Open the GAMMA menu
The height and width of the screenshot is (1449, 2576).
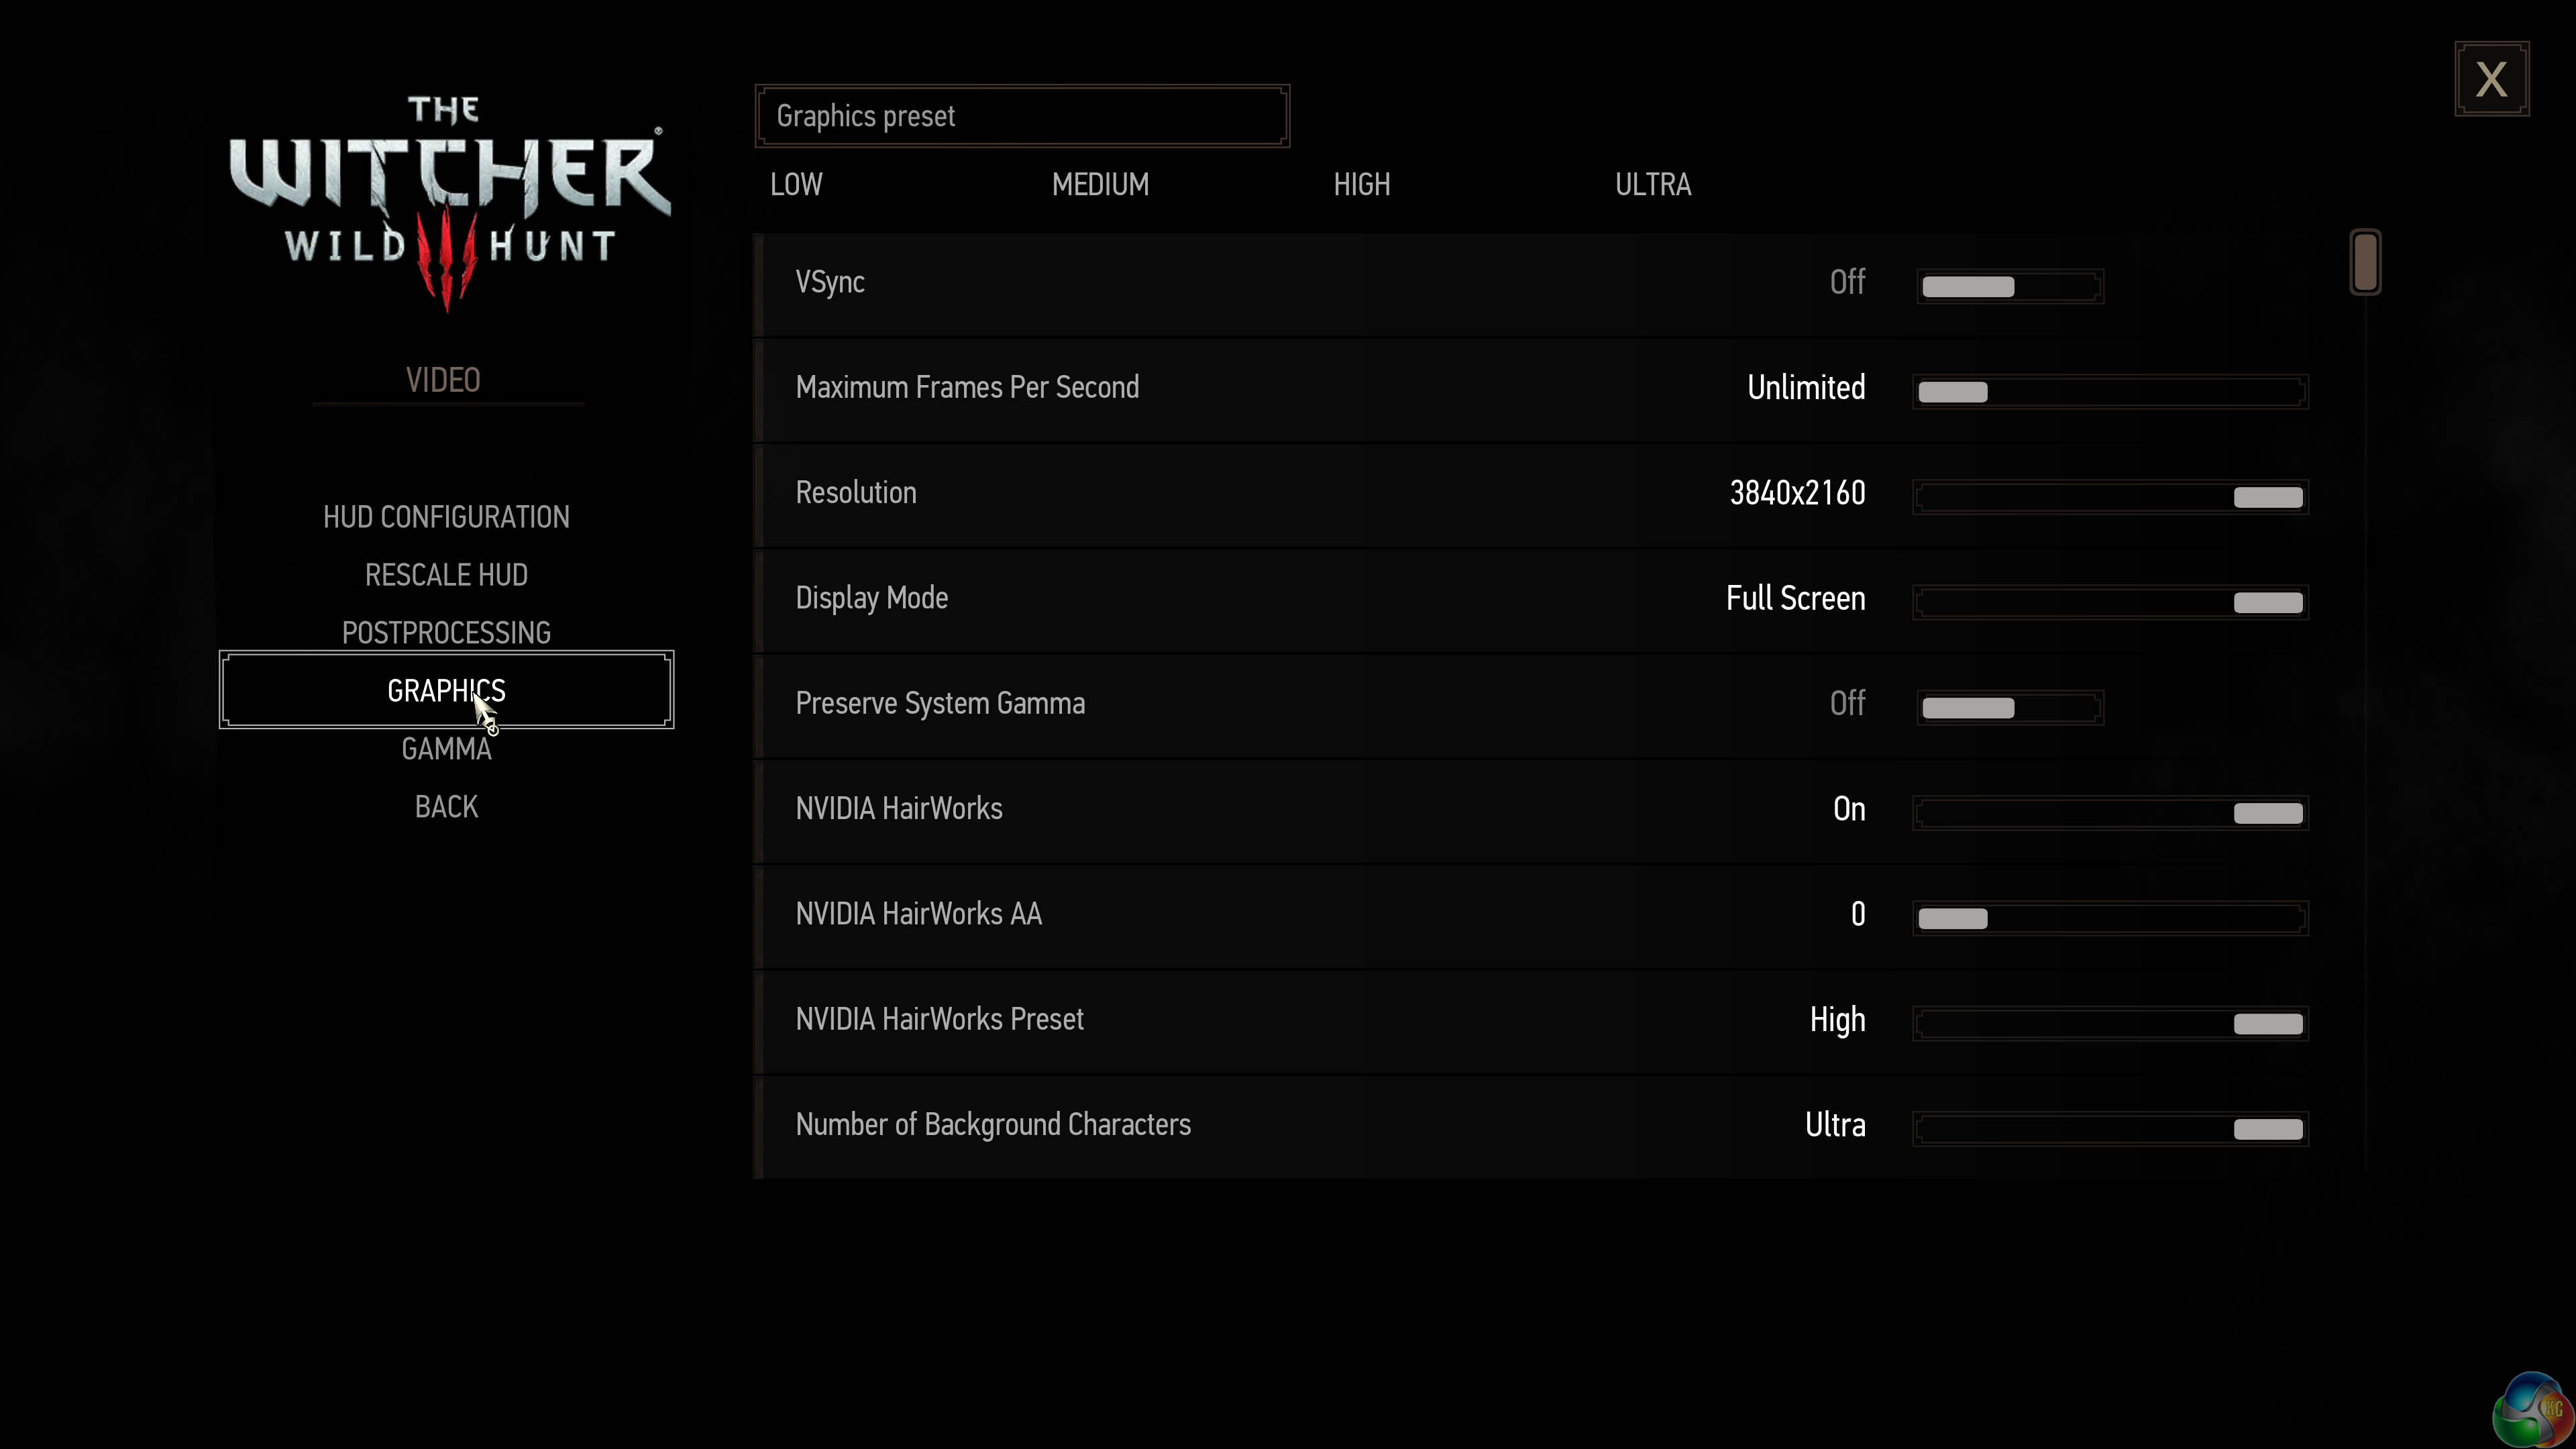(446, 749)
